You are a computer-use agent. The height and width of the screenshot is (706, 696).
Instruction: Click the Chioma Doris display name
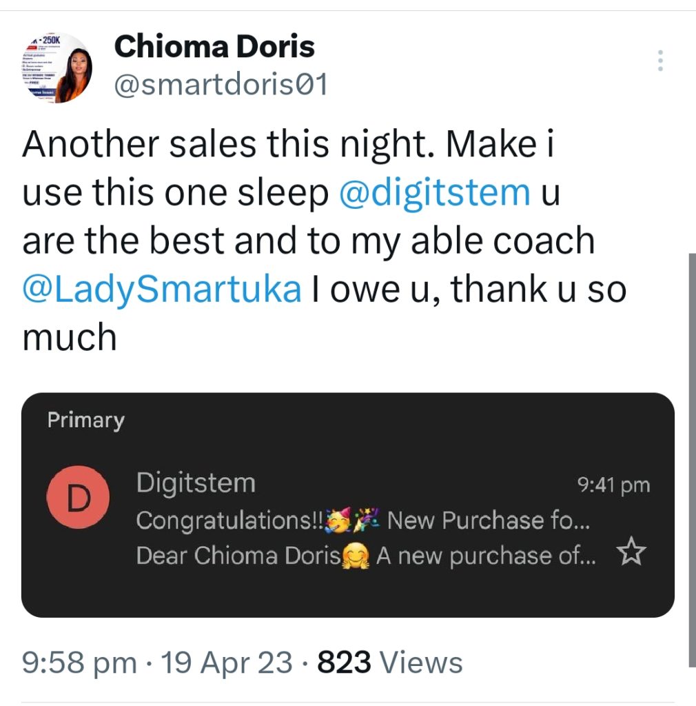pos(214,47)
